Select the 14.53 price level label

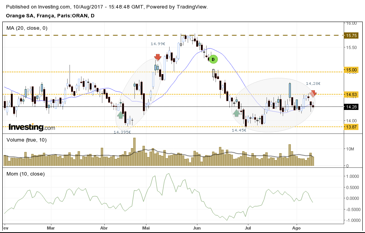click(351, 95)
